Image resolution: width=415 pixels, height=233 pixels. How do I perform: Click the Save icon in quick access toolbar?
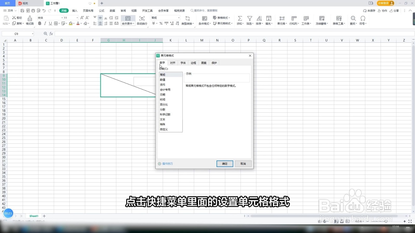pos(22,11)
